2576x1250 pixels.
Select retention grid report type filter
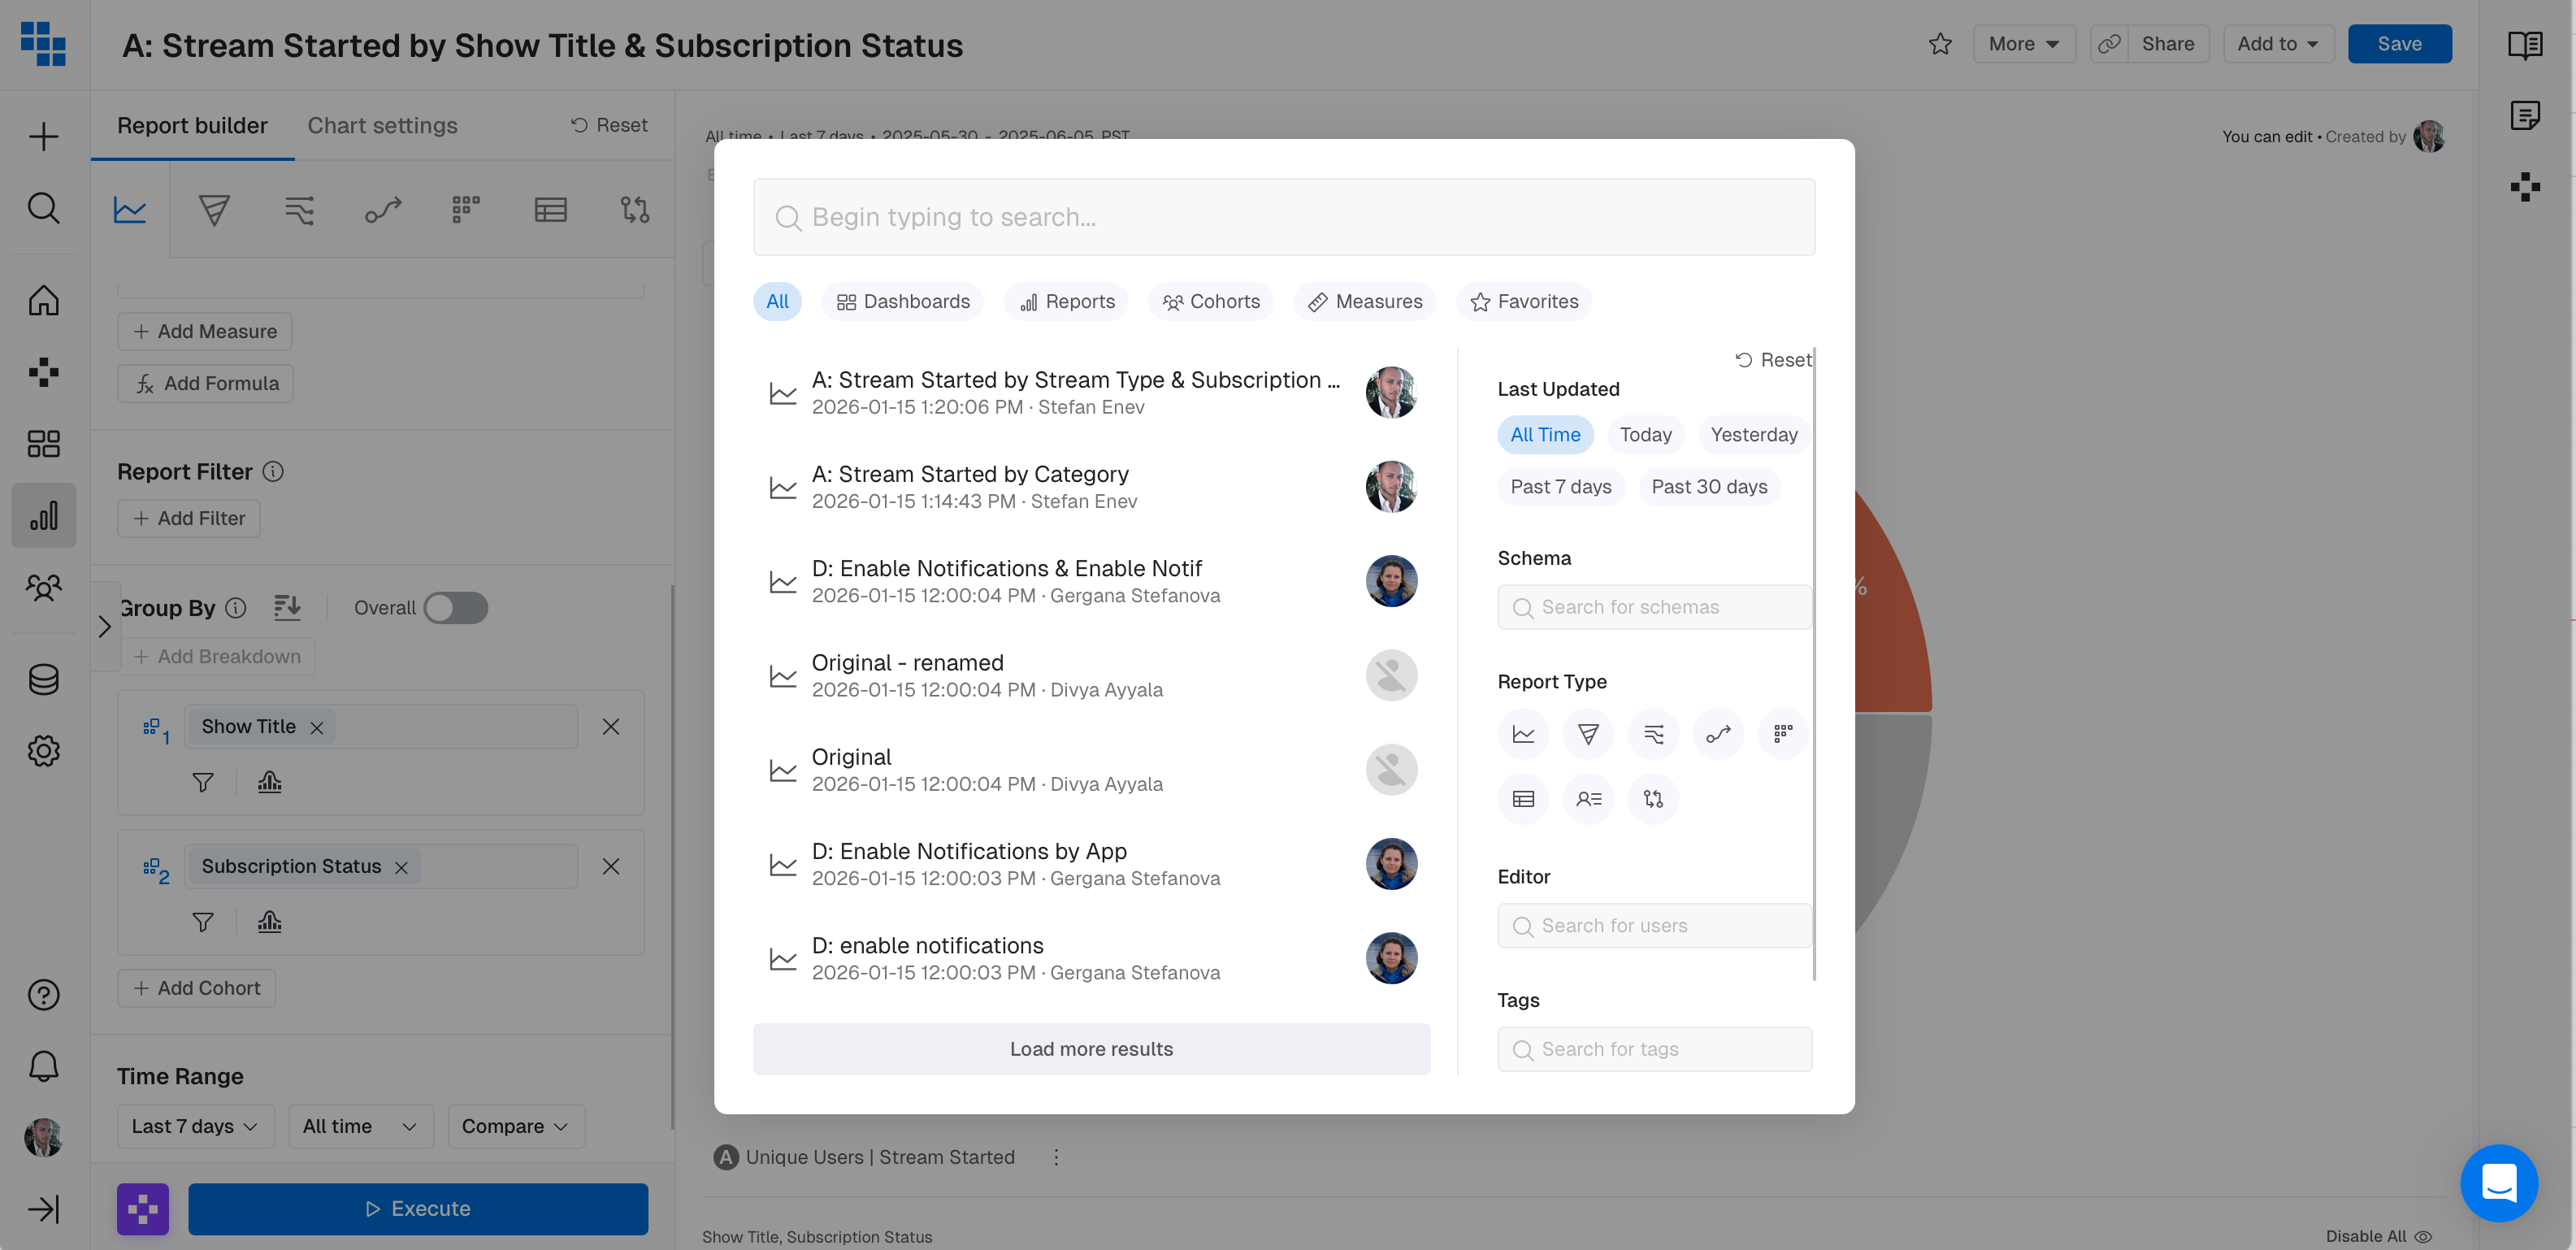(x=1783, y=734)
